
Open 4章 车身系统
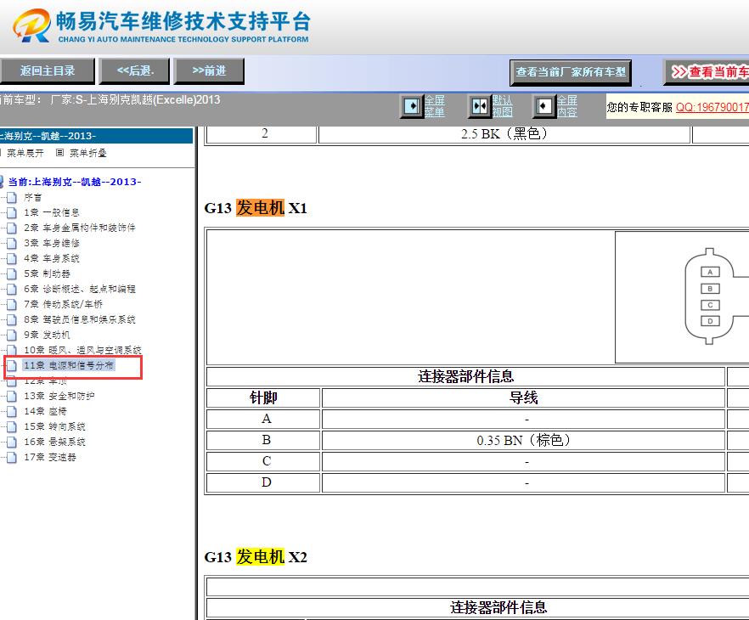tap(52, 258)
